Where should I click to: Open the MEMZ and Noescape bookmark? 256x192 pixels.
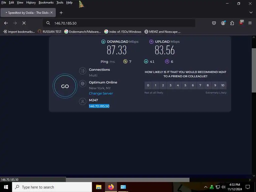[x=162, y=32]
